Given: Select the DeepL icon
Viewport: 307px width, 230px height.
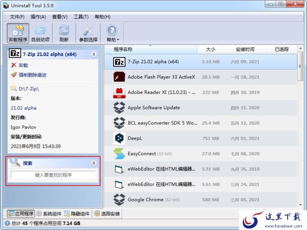Looking at the screenshot, I should click(119, 139).
